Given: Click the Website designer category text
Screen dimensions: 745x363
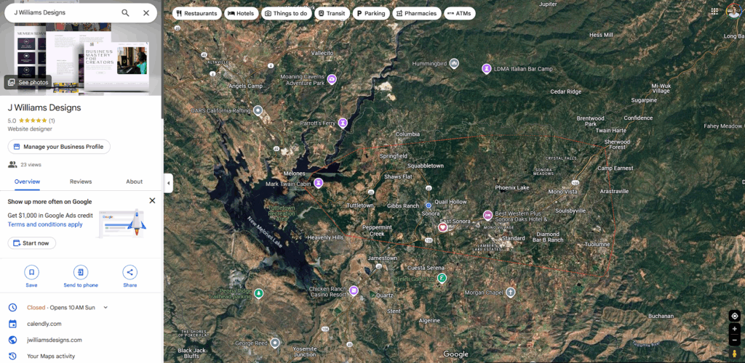Looking at the screenshot, I should click(x=30, y=129).
